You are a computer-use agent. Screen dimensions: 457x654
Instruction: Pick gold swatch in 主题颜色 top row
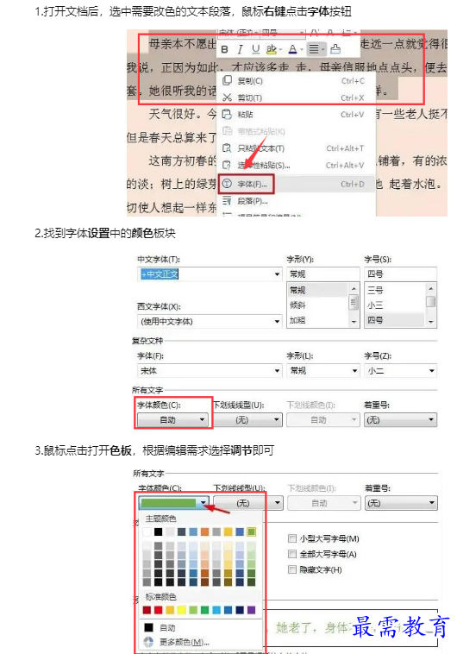point(228,531)
